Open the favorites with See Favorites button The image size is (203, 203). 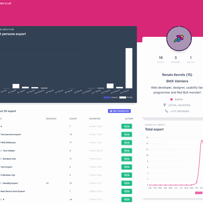pos(119,111)
